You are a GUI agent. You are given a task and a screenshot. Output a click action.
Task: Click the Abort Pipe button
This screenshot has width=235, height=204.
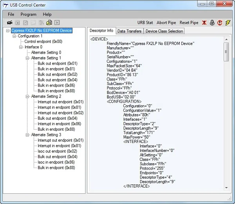point(166,23)
